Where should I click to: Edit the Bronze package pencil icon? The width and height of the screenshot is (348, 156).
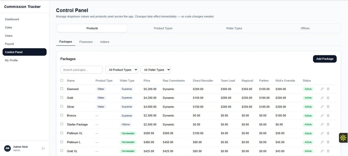coord(322,115)
